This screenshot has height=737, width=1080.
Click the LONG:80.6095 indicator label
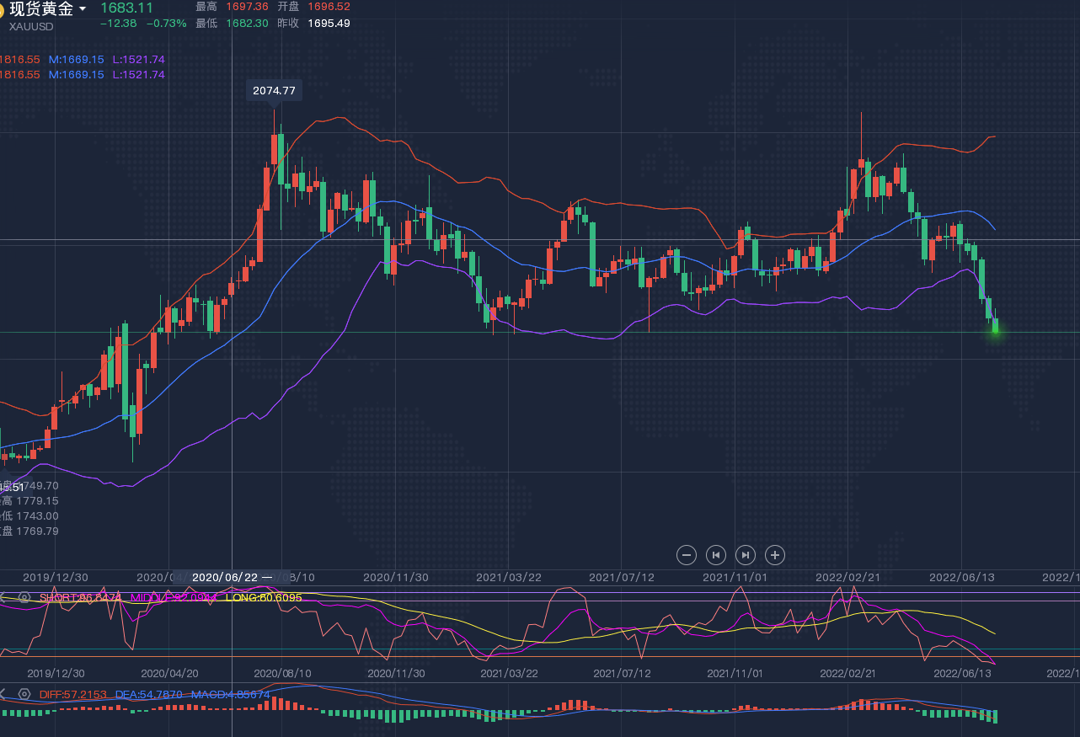(x=264, y=597)
